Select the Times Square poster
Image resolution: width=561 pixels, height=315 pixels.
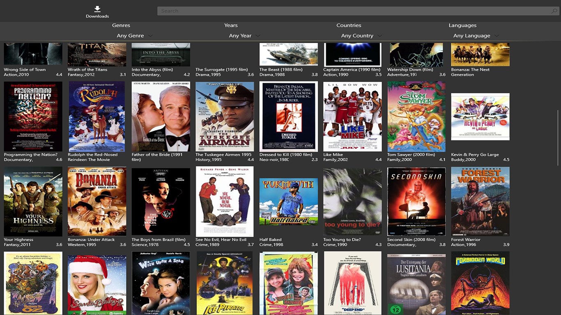(288, 283)
